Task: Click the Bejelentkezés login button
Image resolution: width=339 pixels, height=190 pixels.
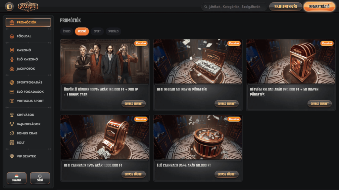Action: click(286, 7)
